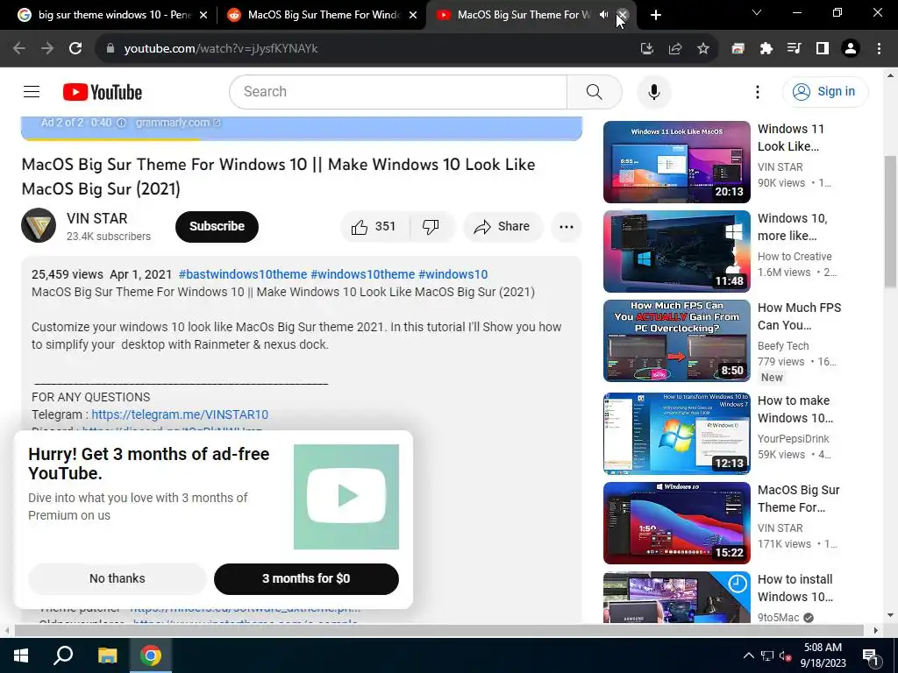Screen dimensions: 898x673
Task: Open more actions ellipsis under video
Action: pos(566,227)
